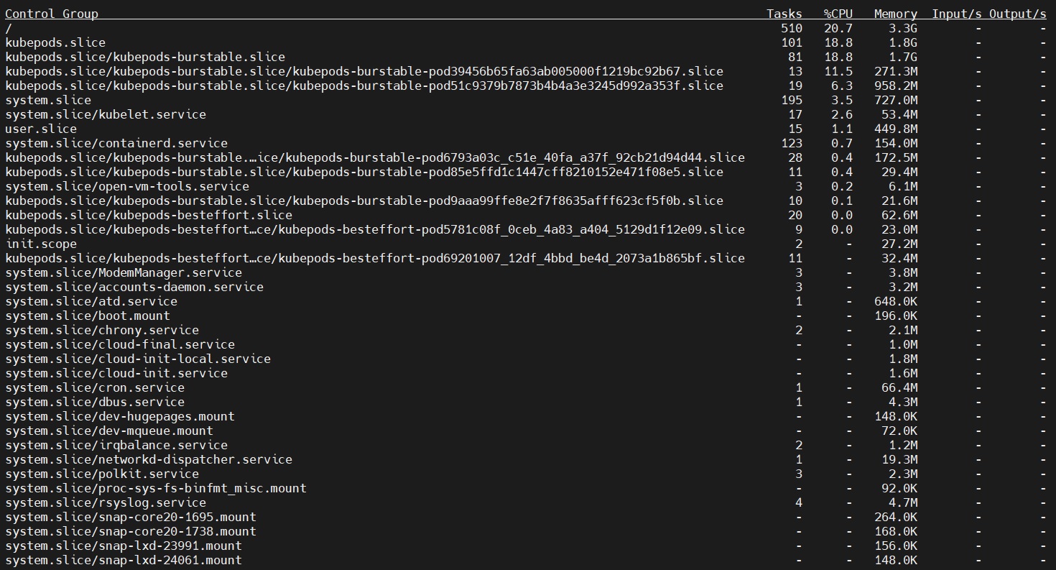Select the root "/" control group row
The width and height of the screenshot is (1056, 570).
[x=9, y=28]
